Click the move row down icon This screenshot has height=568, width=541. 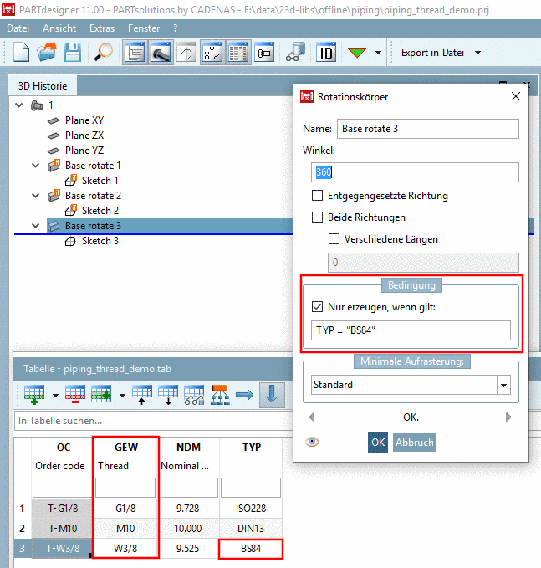168,395
